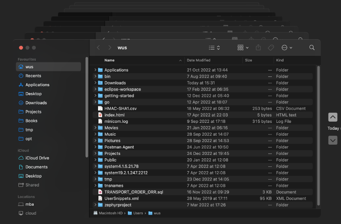Select the index.html file icon

point(101,115)
